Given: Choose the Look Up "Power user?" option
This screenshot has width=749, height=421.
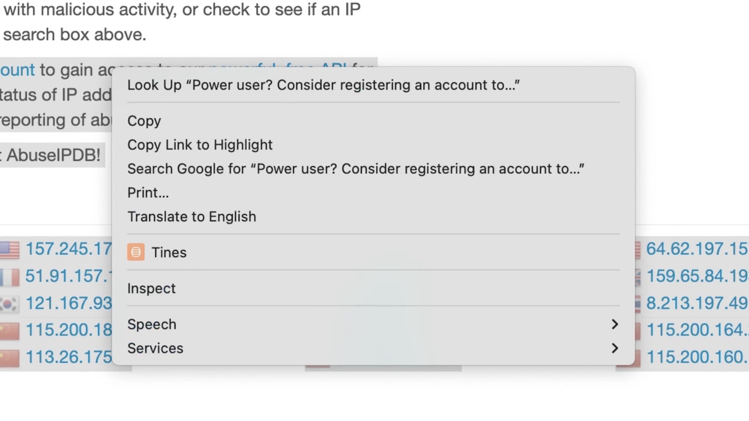Looking at the screenshot, I should (x=323, y=85).
